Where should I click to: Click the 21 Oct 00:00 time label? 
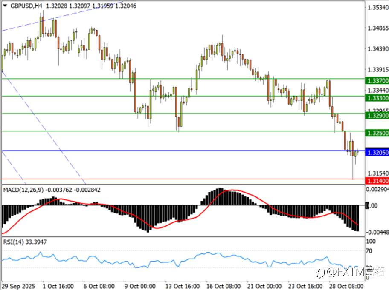point(264,286)
